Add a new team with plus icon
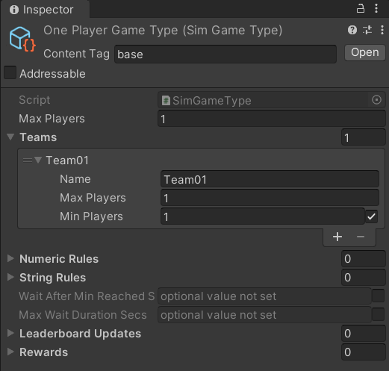Image resolution: width=389 pixels, height=371 pixels. pos(337,237)
